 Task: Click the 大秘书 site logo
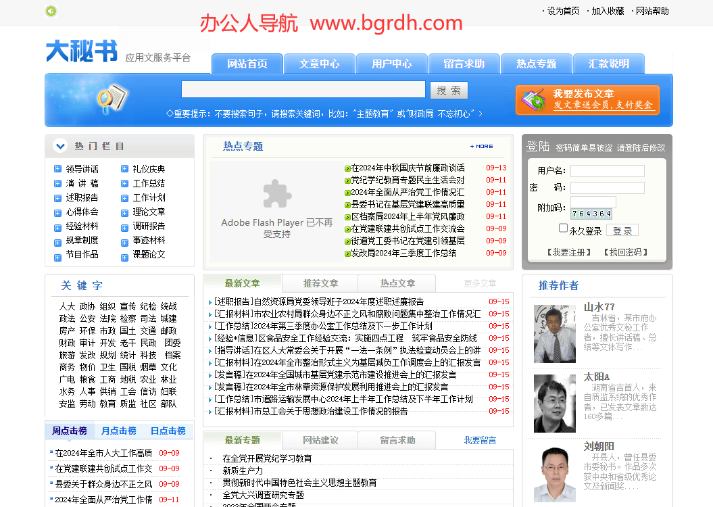tap(82, 51)
